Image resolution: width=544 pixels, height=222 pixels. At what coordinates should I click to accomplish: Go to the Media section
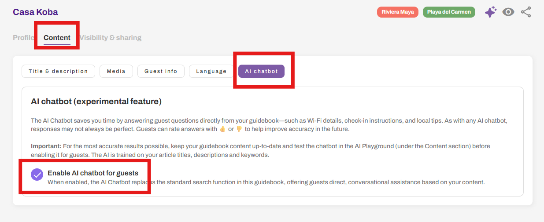116,71
